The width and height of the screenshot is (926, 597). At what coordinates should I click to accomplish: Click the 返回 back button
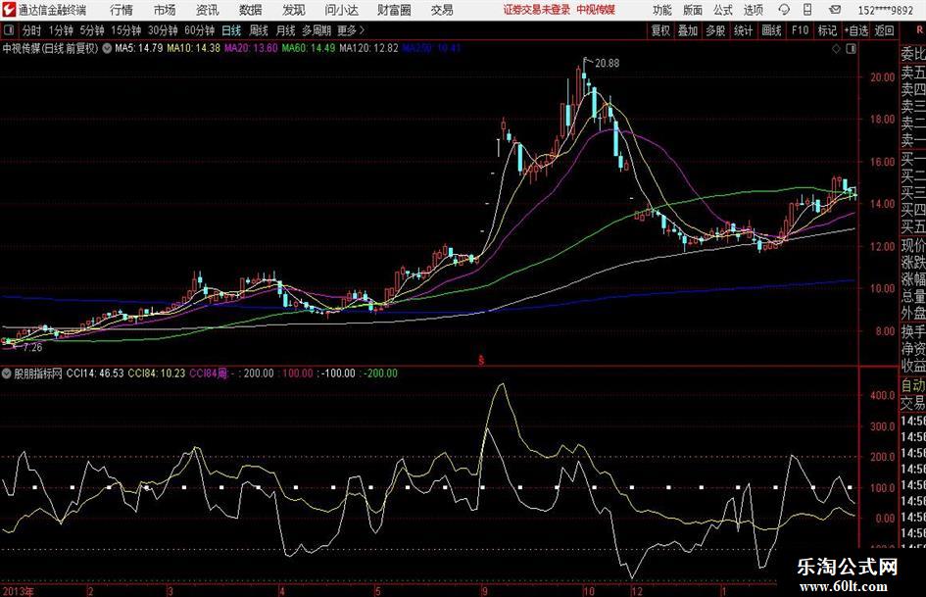click(884, 30)
